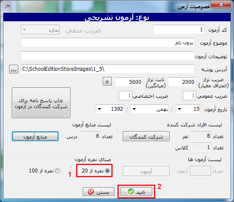The height and width of the screenshot is (202, 234).
Task: Click the exam code input field
Action: tap(179, 30)
